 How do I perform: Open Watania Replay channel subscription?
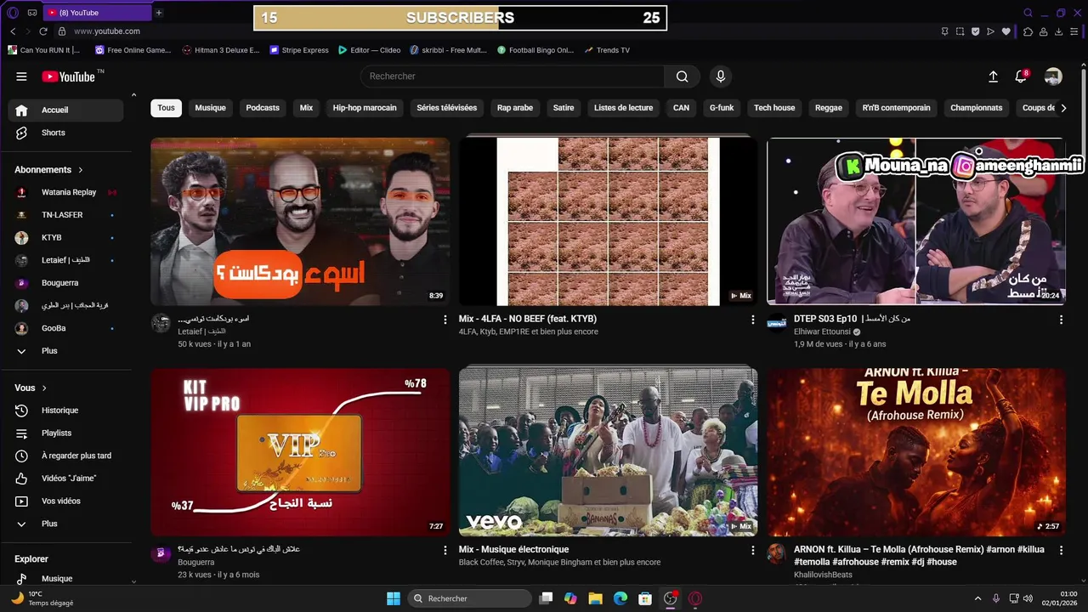point(66,192)
